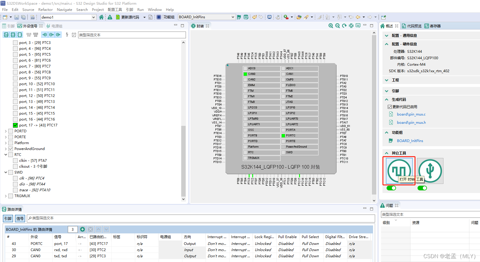This screenshot has height=262, width=480.
Task: Toggle the switch under the clock tool
Action: click(391, 188)
